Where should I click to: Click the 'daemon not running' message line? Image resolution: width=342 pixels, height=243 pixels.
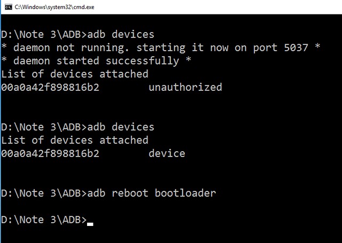160,48
